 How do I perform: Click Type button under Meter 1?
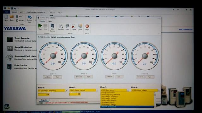57,77
